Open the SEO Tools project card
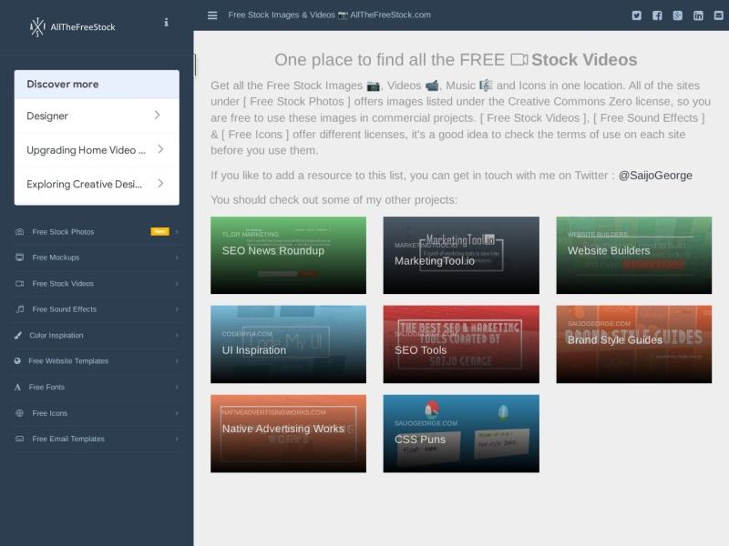The image size is (729, 546). click(x=461, y=345)
